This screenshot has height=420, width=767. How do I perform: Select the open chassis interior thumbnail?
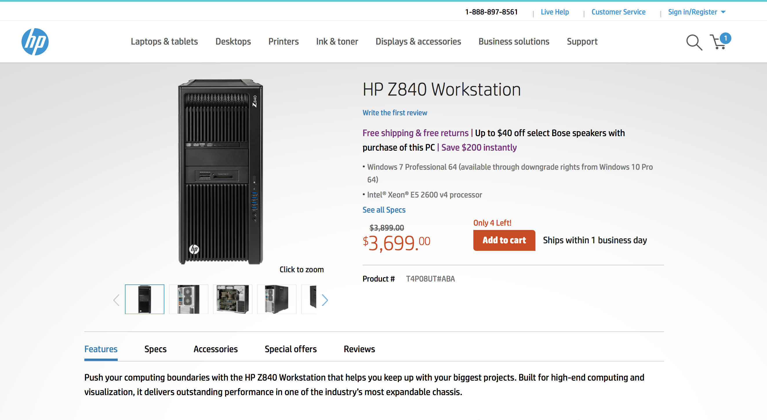tap(232, 299)
